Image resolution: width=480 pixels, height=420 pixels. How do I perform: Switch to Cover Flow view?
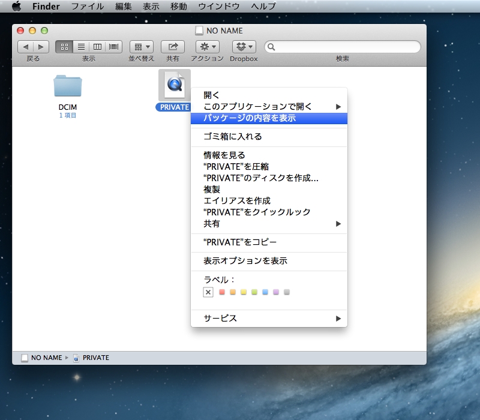(x=114, y=47)
